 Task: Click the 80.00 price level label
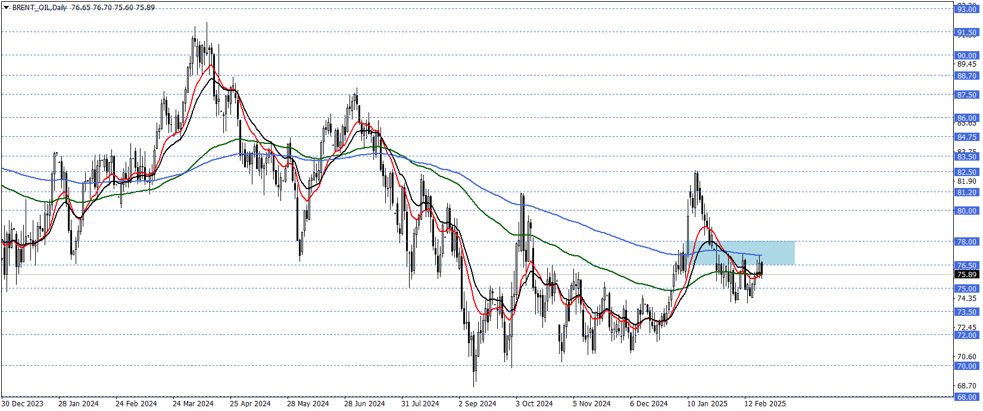(967, 211)
